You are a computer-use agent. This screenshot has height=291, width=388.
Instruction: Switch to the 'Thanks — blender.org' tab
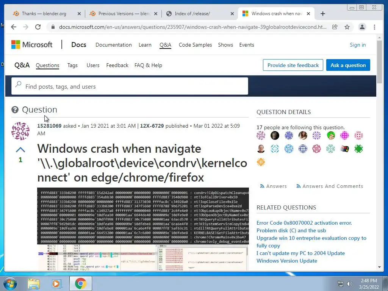(44, 14)
